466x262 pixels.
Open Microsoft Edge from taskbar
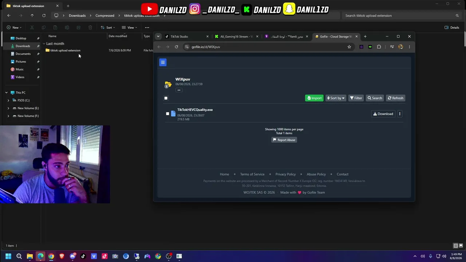(40, 256)
